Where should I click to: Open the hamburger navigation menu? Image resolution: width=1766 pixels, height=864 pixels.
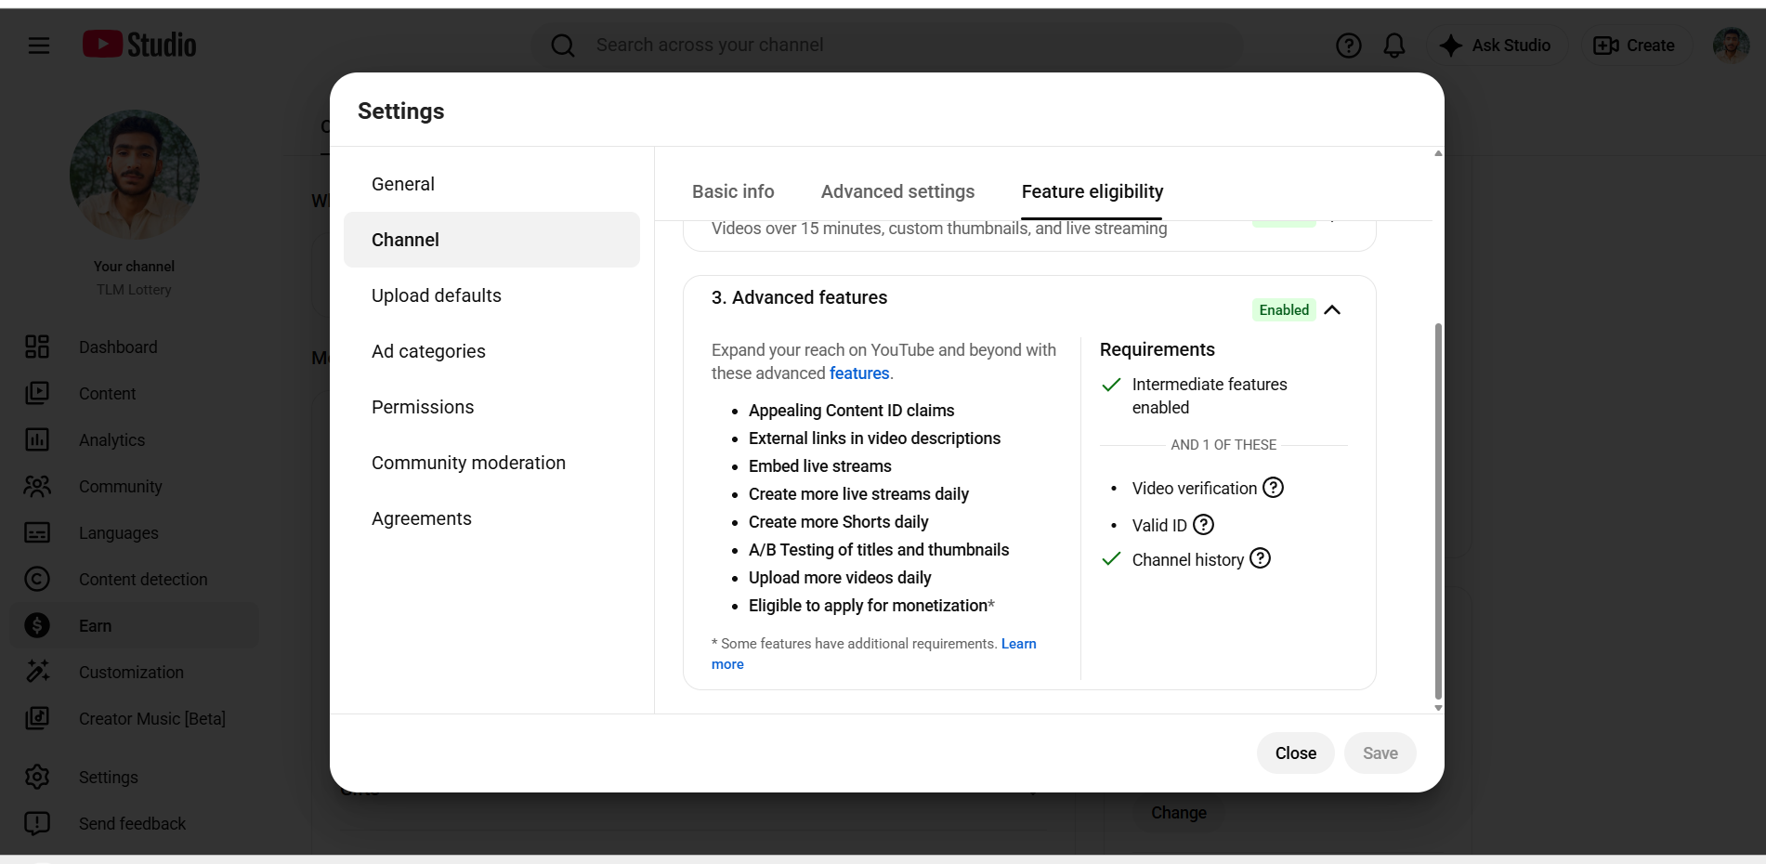39,46
